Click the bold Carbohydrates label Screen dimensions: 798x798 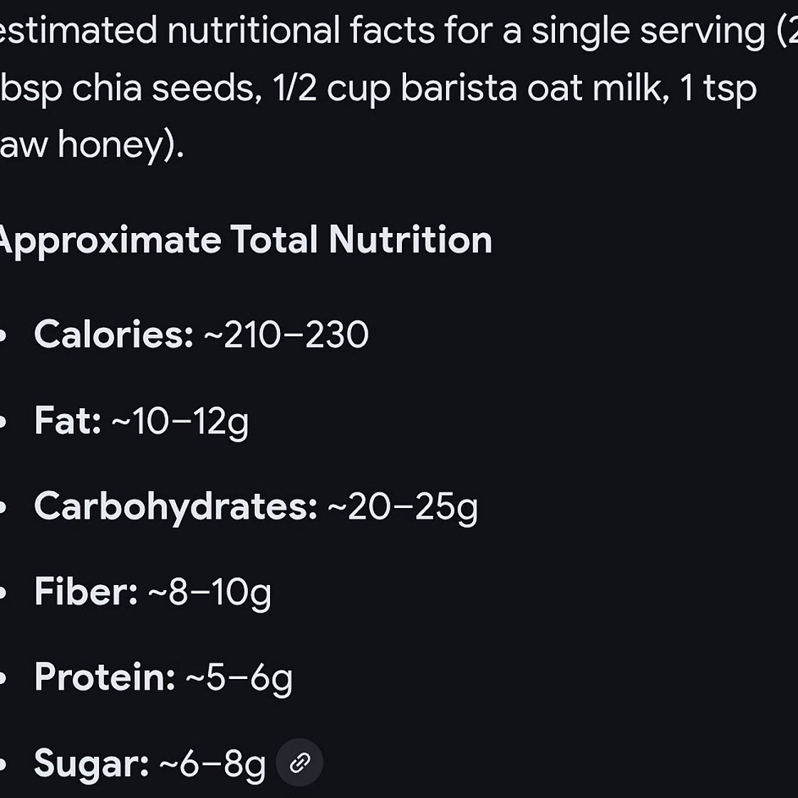(x=176, y=506)
